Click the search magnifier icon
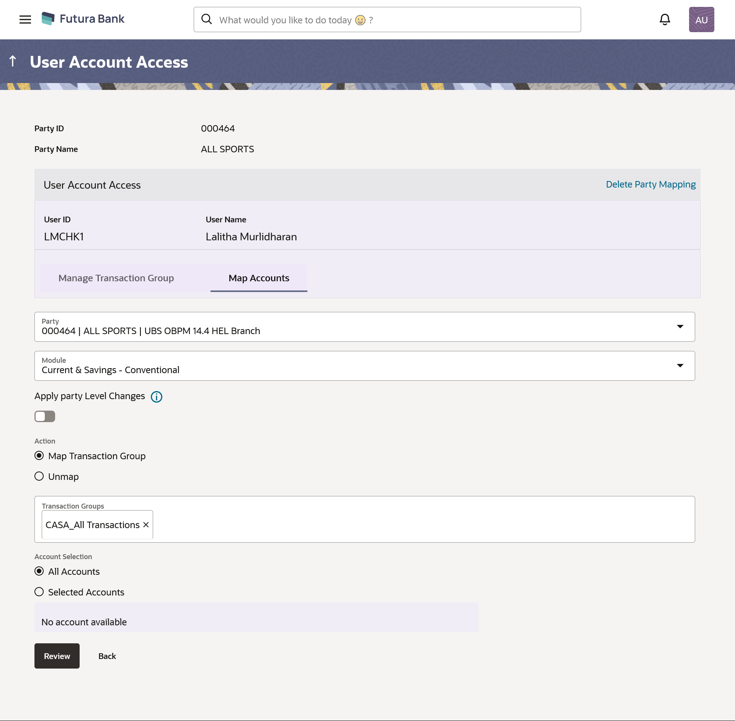Screen dimensions: 735x721 [207, 20]
